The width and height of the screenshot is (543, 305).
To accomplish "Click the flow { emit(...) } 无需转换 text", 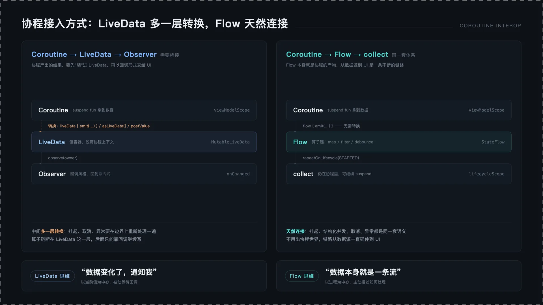I will coord(331,126).
